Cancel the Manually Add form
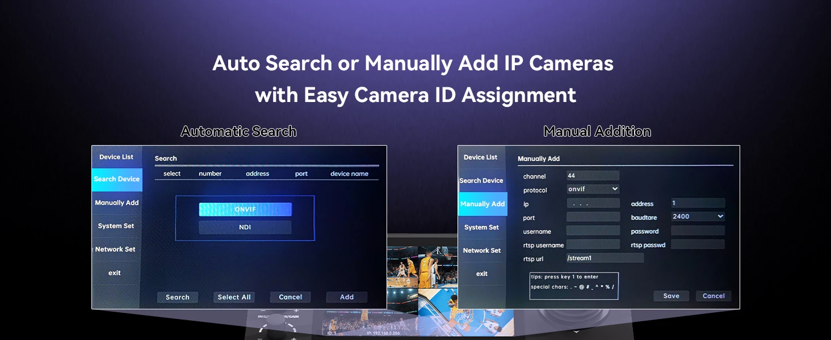831x340 pixels. (714, 296)
